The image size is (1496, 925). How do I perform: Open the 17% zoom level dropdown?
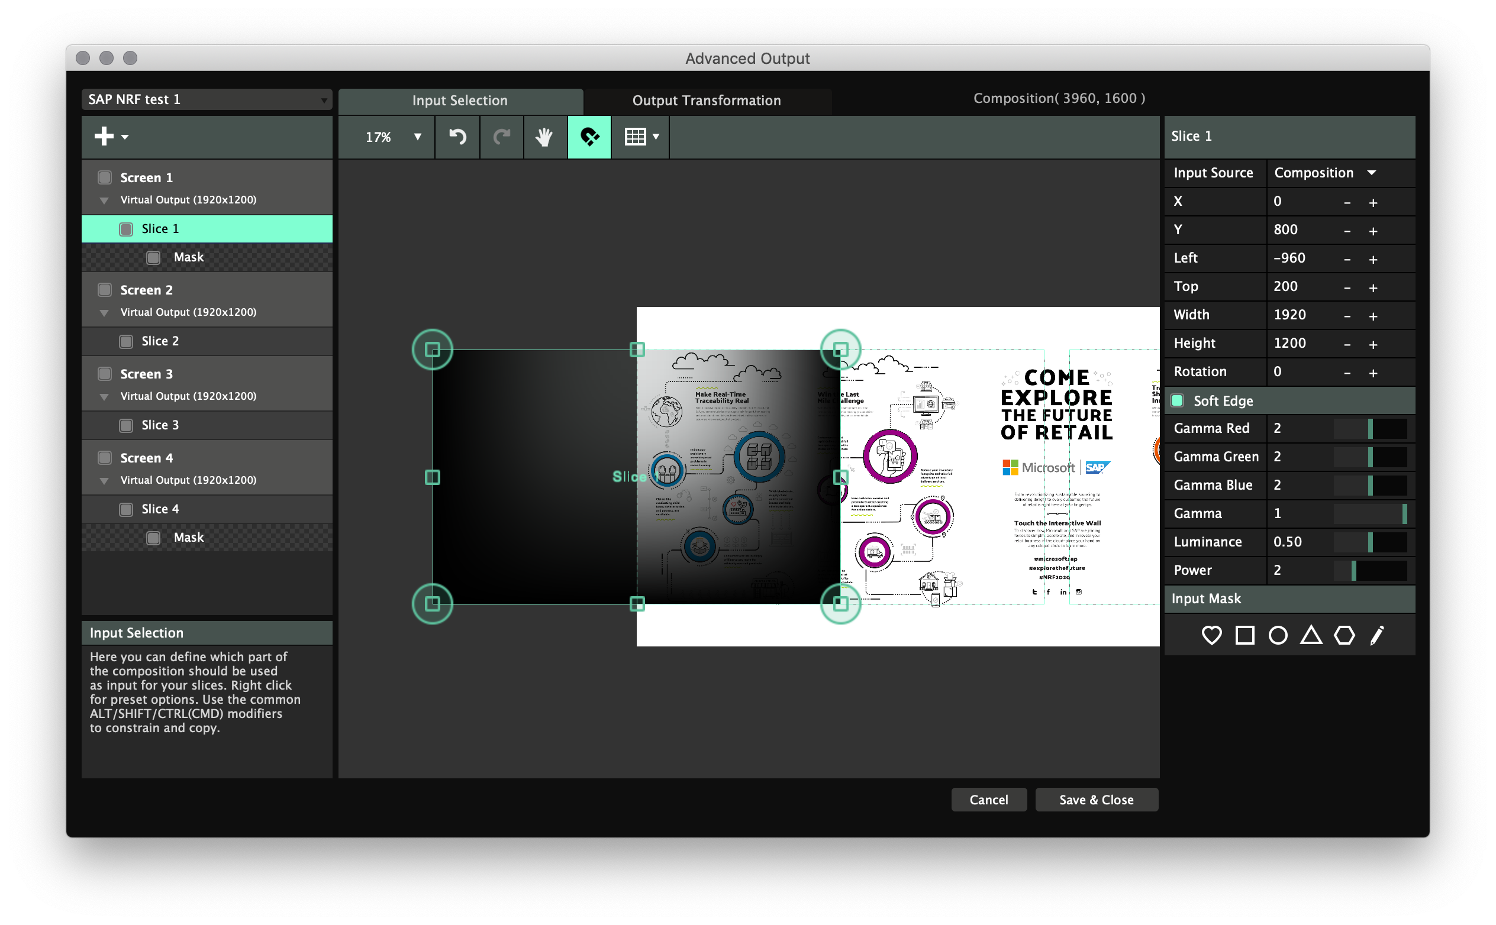(x=391, y=137)
